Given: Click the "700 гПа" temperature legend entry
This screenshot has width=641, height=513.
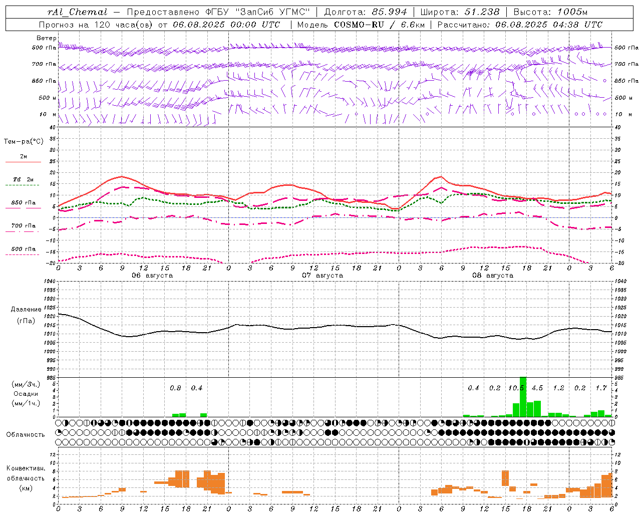Looking at the screenshot, I should click(x=23, y=226).
